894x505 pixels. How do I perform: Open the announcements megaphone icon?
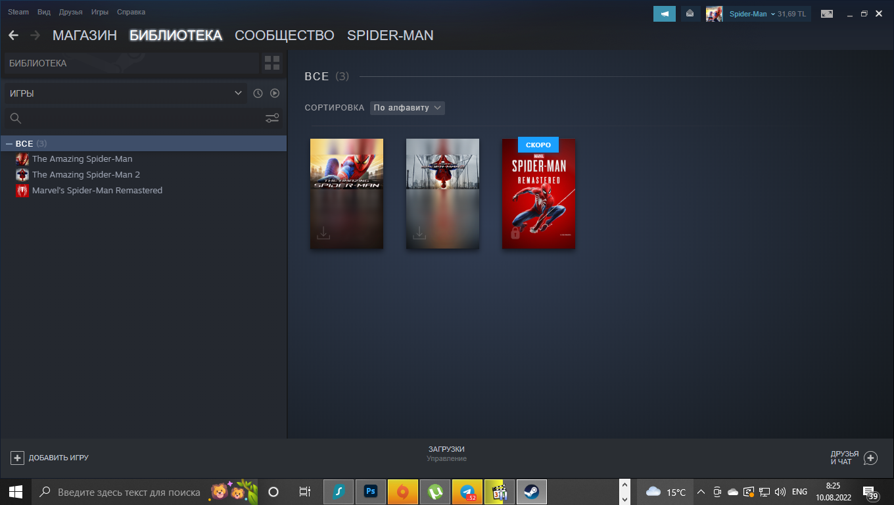pyautogui.click(x=664, y=14)
